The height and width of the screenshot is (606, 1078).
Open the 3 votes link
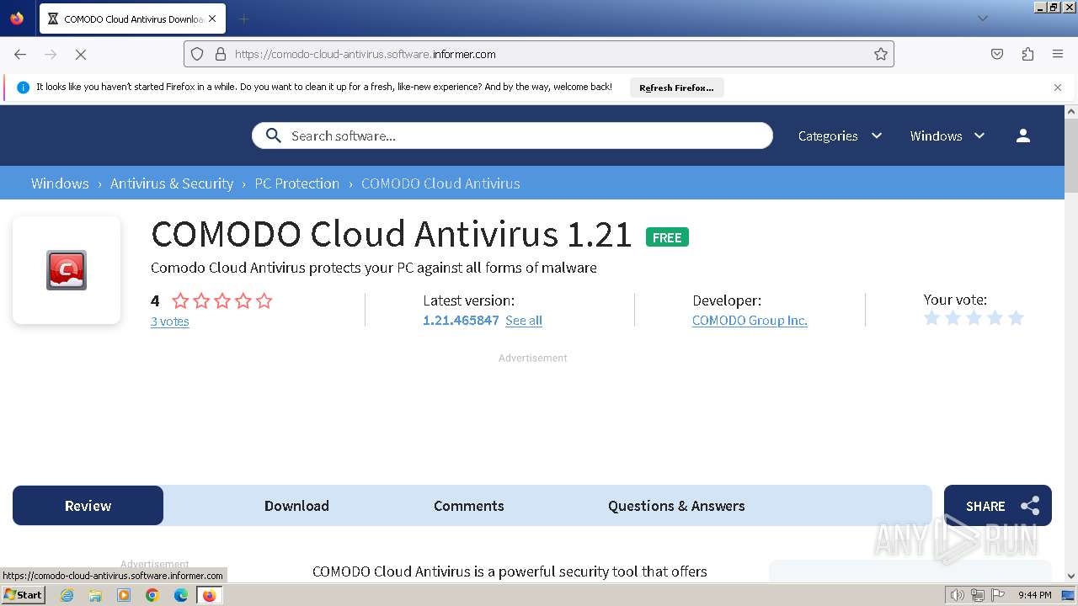click(169, 322)
